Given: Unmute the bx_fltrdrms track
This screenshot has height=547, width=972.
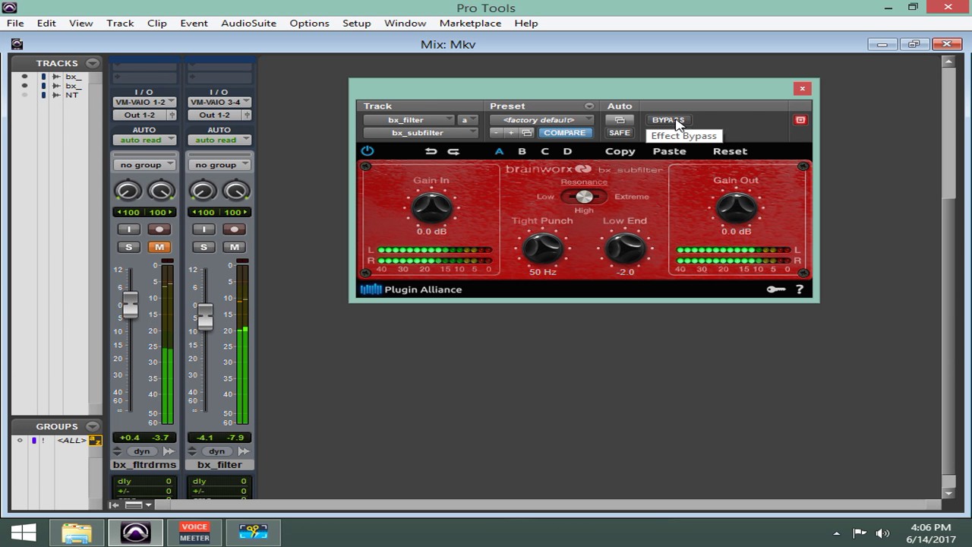Looking at the screenshot, I should (159, 247).
